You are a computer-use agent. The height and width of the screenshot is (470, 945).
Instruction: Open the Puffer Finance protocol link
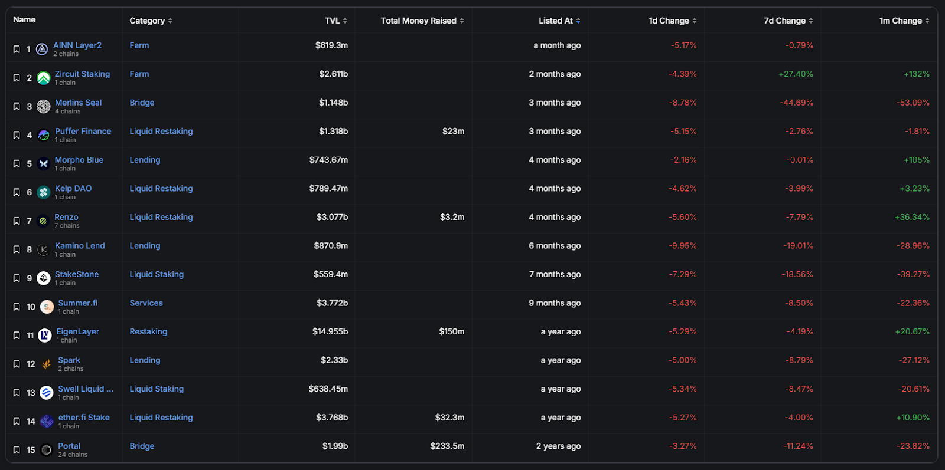pos(83,131)
